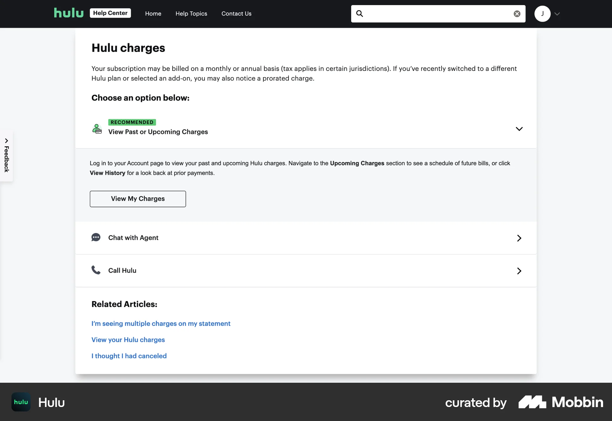Open I thought I had canceled article
The width and height of the screenshot is (612, 421).
pyautogui.click(x=129, y=356)
